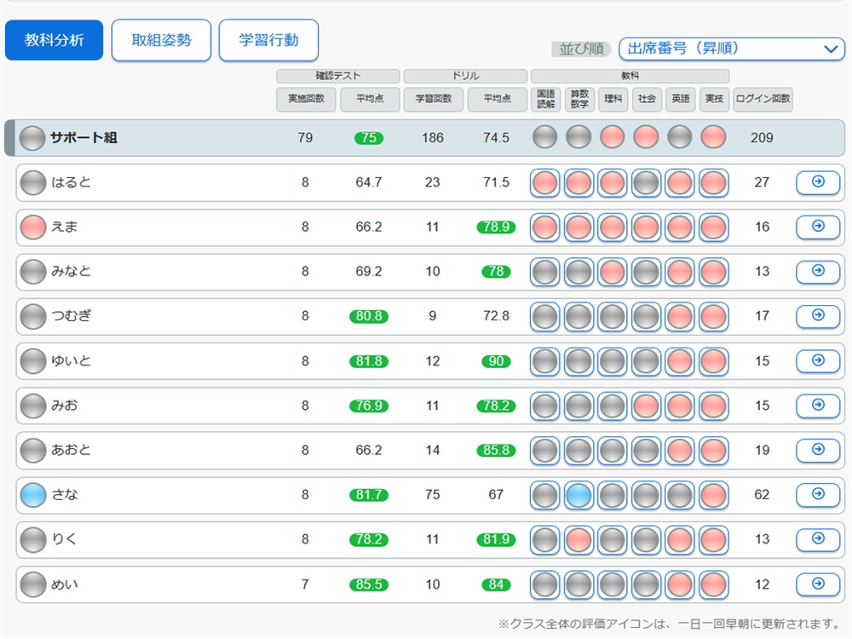The height and width of the screenshot is (639, 852).
Task: Click えま's 実技 status icon
Action: pyautogui.click(x=713, y=227)
